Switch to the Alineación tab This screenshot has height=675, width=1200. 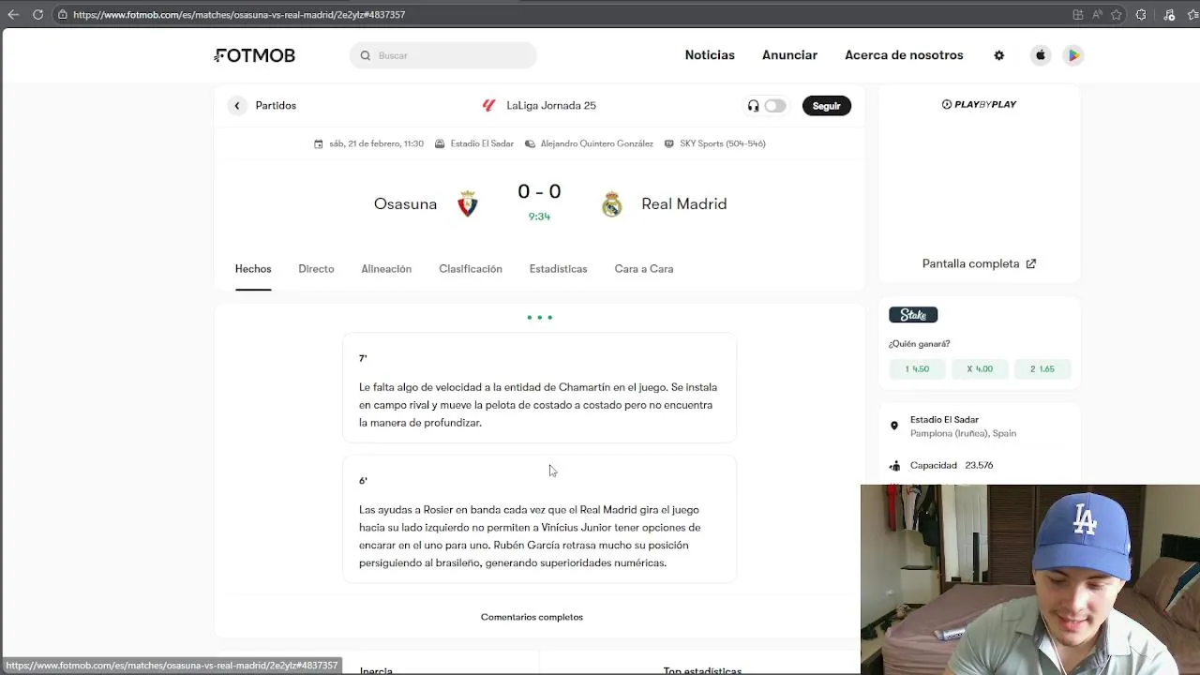pyautogui.click(x=386, y=269)
